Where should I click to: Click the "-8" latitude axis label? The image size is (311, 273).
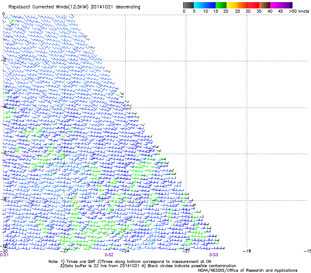[x=4, y=199]
